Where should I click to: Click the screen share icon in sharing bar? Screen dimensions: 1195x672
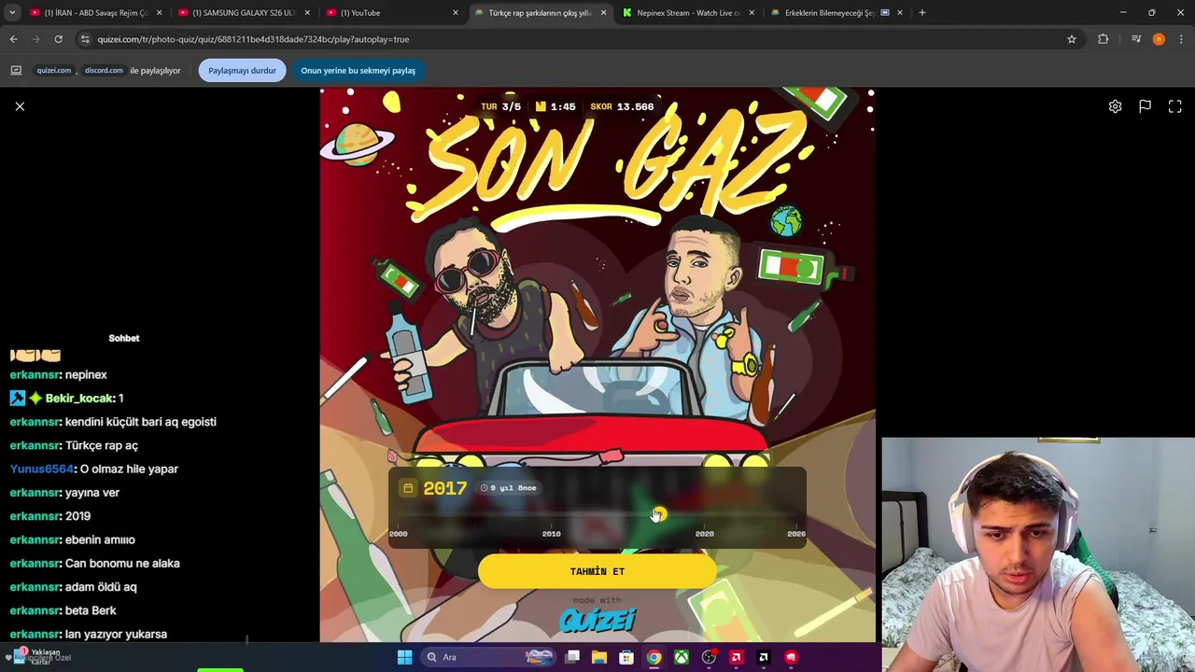point(16,70)
